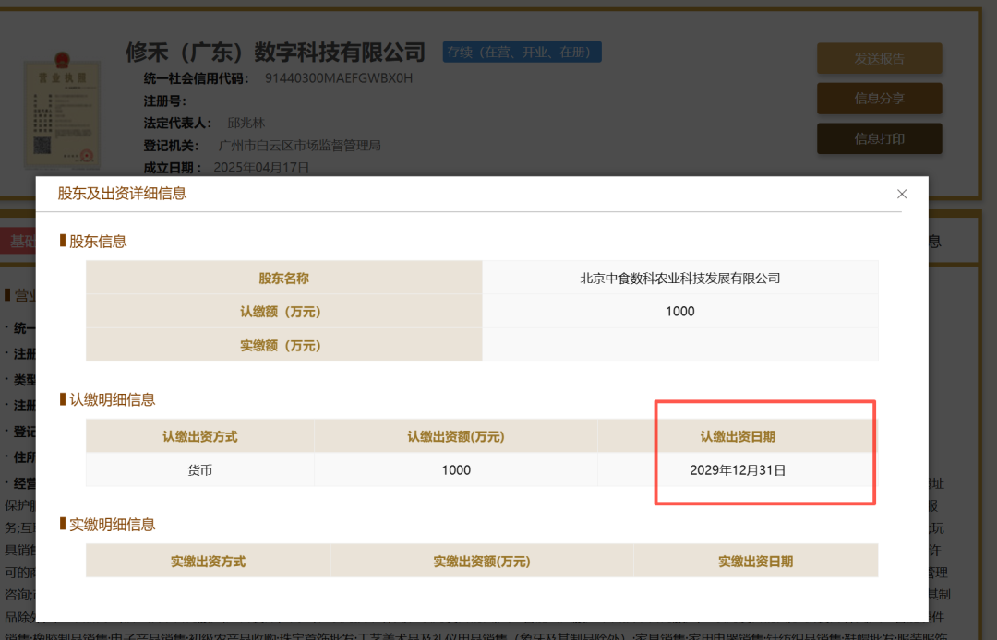Open shareholder link 北京中食数科农业科技发展有限公司
This screenshot has height=640, width=997.
(x=680, y=278)
